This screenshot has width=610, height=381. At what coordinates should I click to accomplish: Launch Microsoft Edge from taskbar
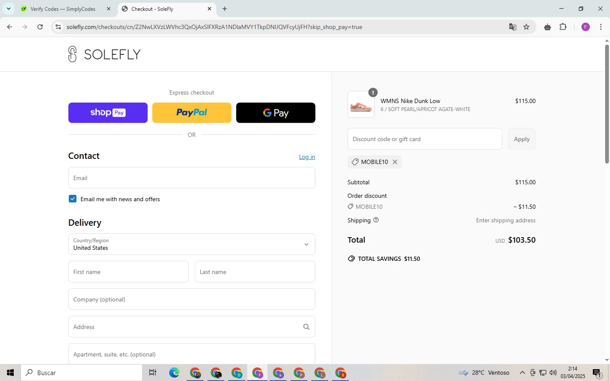coord(174,372)
